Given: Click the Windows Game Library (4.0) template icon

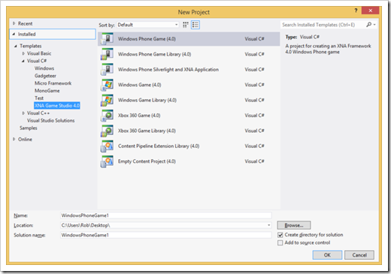Looking at the screenshot, I should pyautogui.click(x=107, y=100).
